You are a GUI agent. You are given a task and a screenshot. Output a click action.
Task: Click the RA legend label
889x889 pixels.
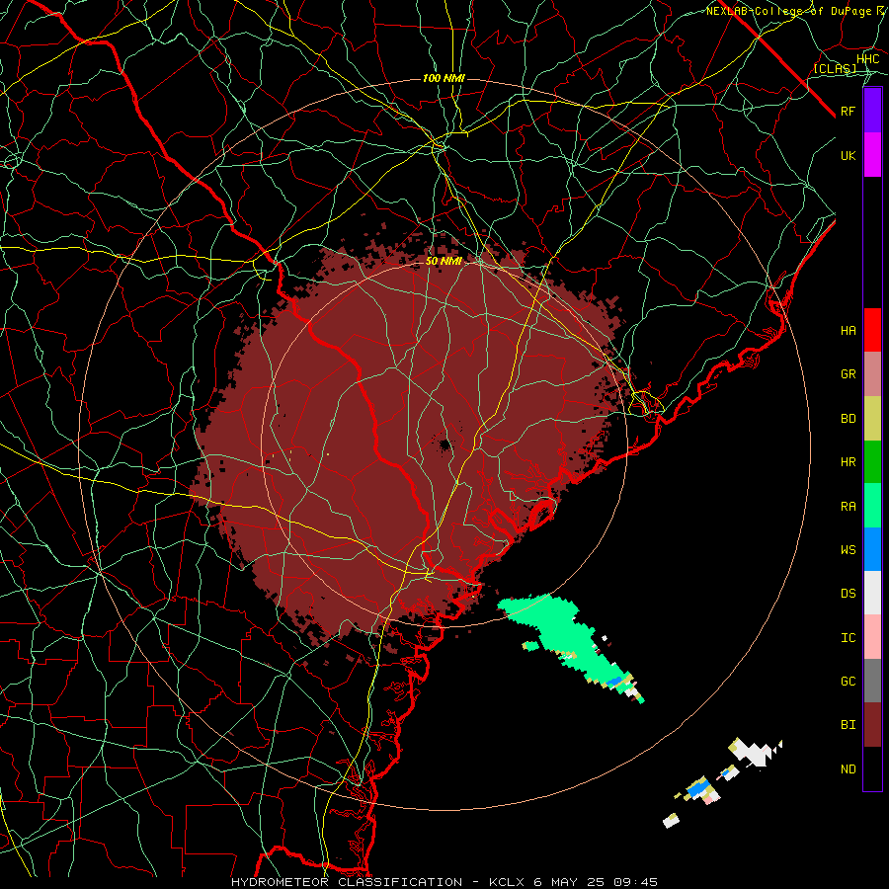point(849,507)
